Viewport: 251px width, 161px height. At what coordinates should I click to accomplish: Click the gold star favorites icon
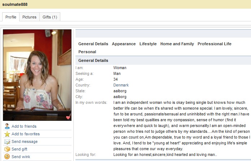coord(7,134)
